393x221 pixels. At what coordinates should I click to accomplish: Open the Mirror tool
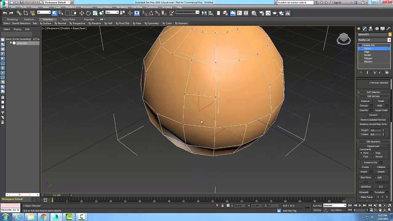click(x=205, y=13)
